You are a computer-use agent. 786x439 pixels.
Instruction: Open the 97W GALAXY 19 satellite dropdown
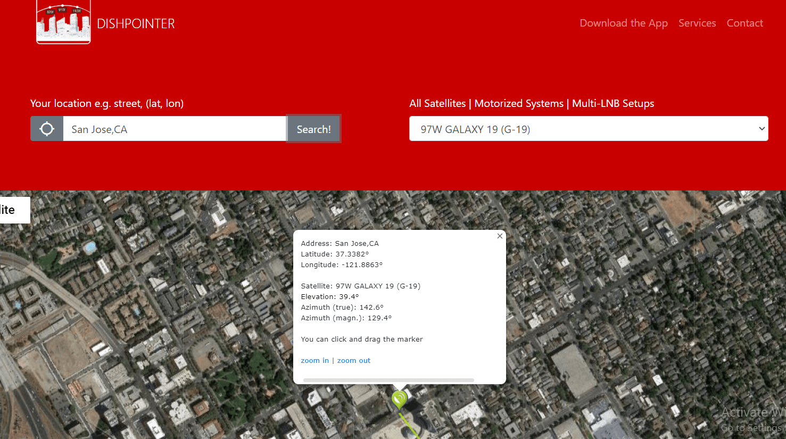(580, 129)
